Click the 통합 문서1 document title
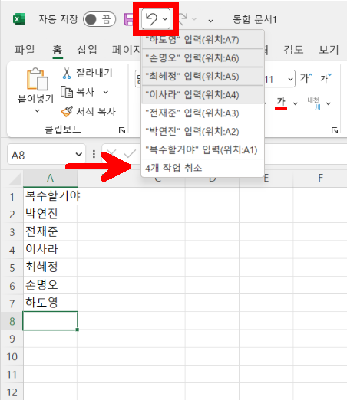Screen dimensions: 347x400 pos(255,19)
